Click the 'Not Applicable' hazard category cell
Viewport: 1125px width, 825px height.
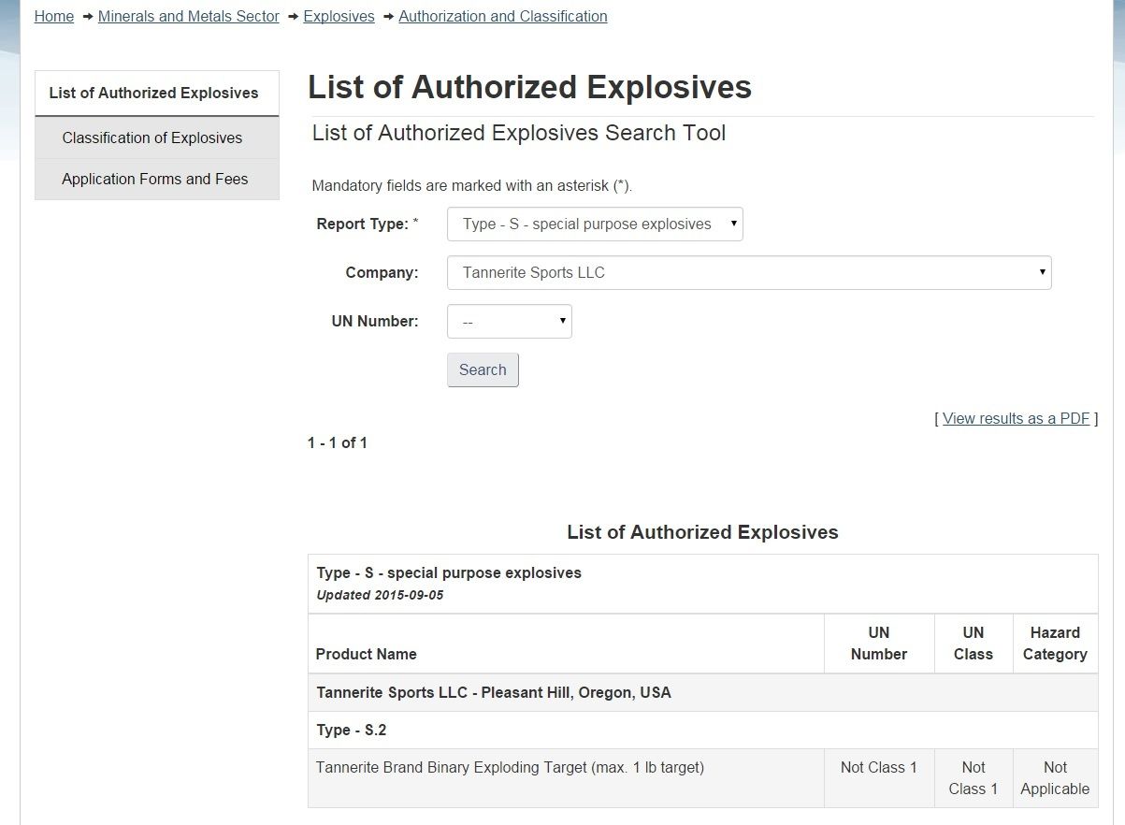tap(1055, 778)
